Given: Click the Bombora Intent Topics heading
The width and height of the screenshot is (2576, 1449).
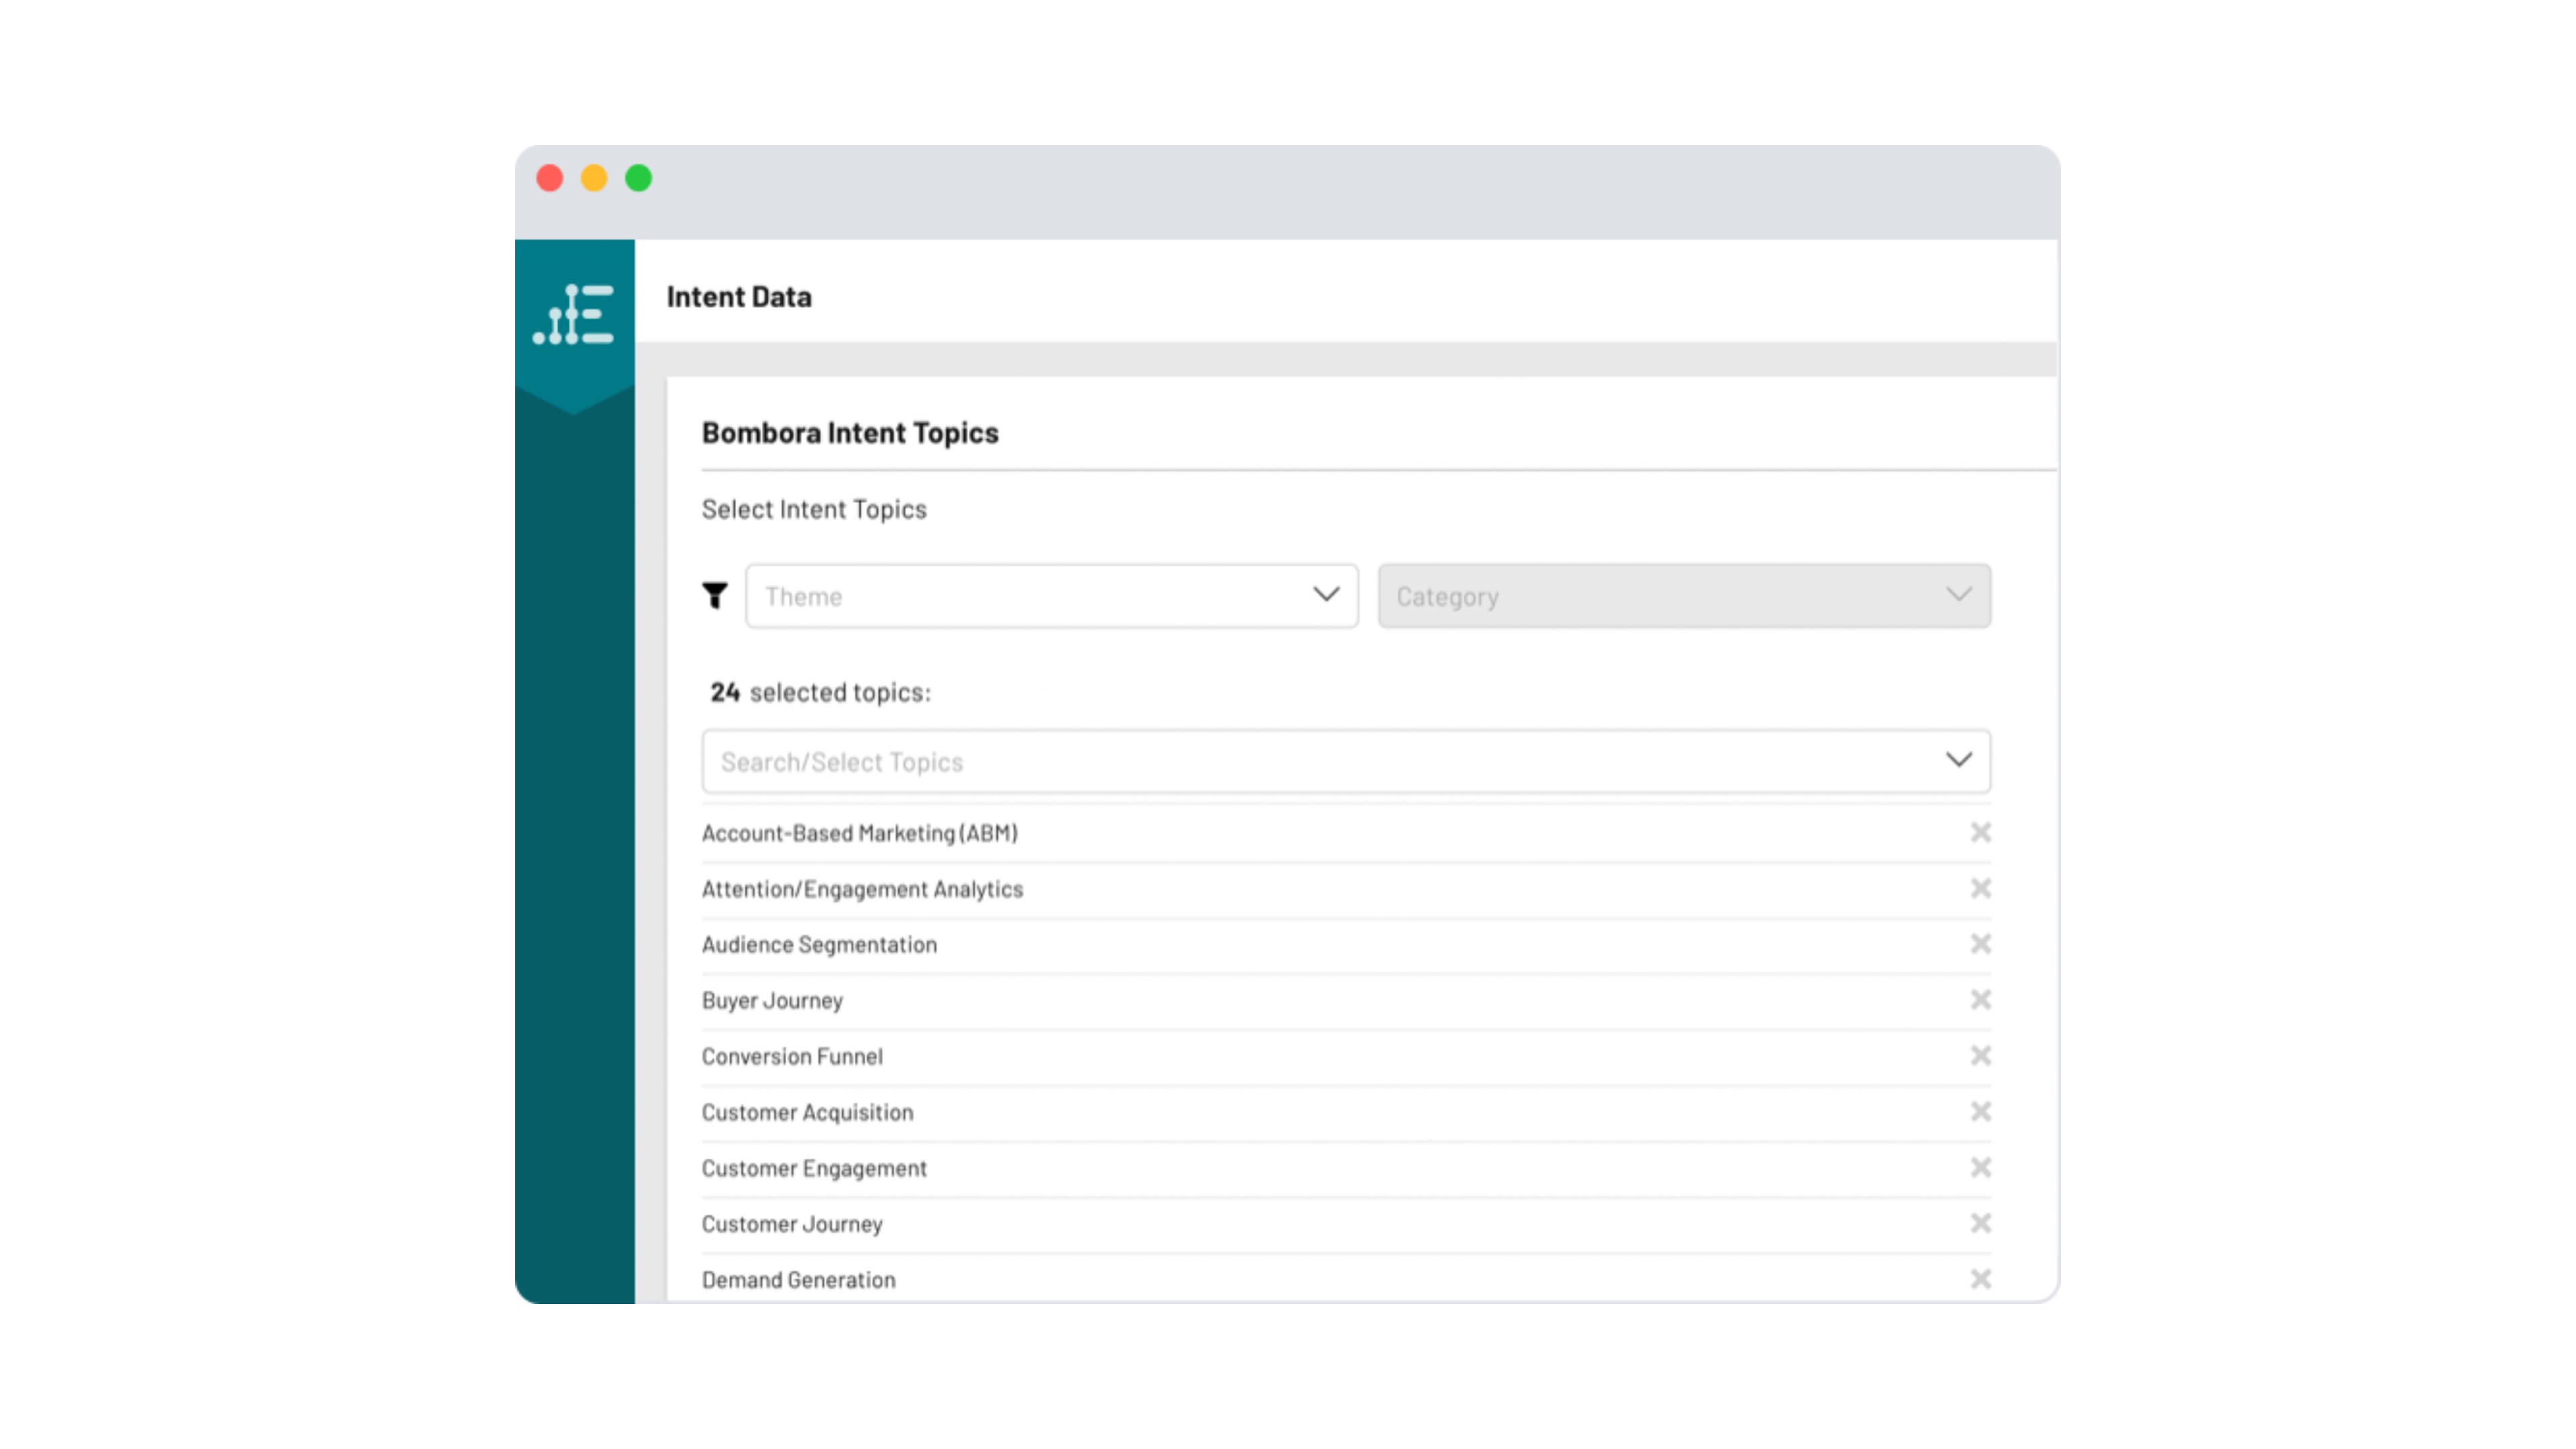Looking at the screenshot, I should pos(849,433).
